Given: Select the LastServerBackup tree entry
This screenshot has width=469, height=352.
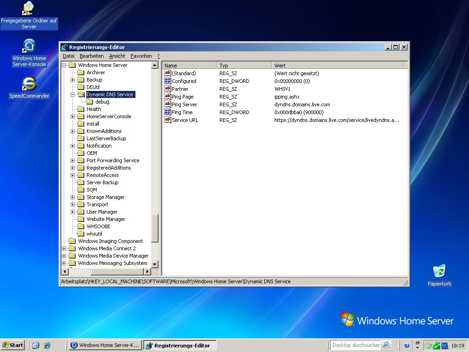Looking at the screenshot, I should coord(106,138).
